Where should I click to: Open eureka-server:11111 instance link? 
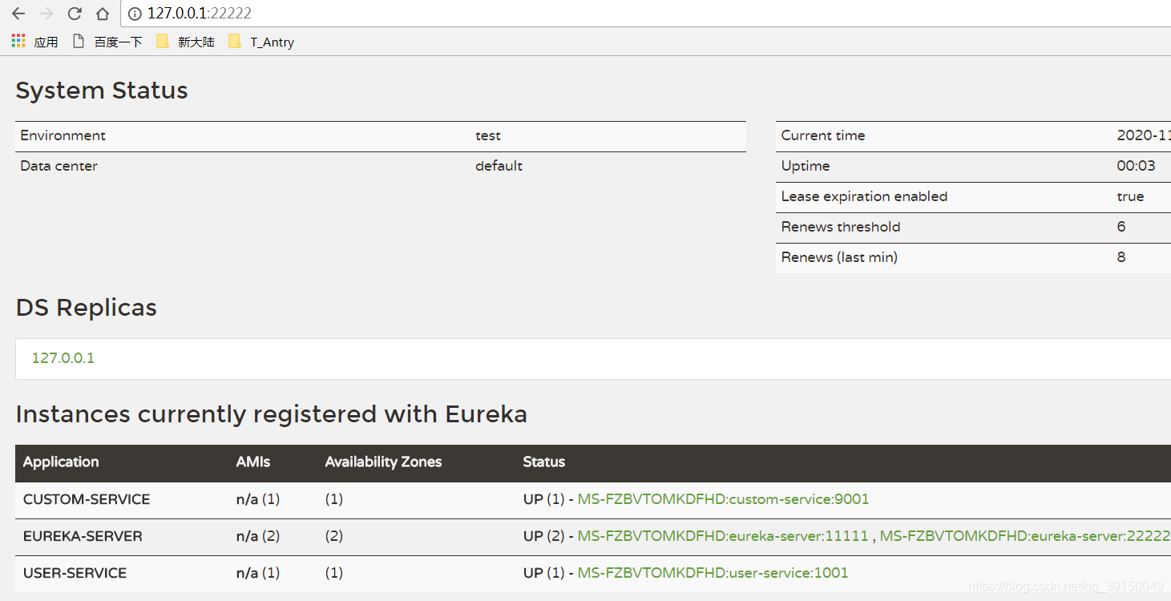(x=723, y=536)
